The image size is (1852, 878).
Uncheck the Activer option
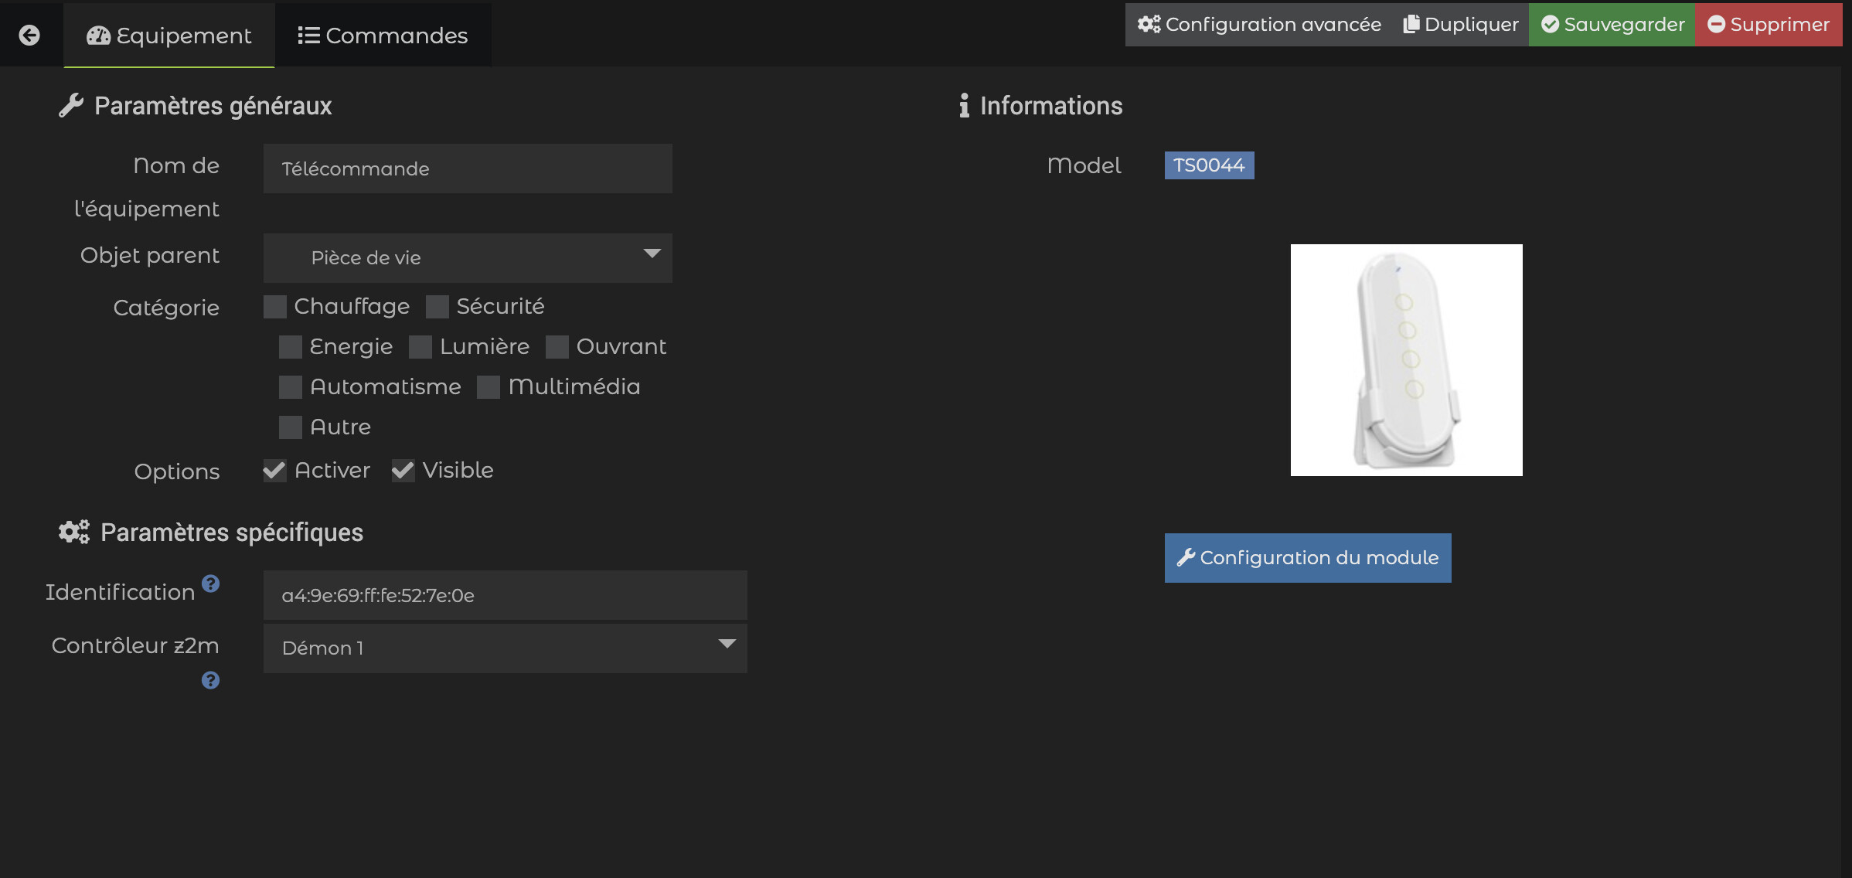274,471
